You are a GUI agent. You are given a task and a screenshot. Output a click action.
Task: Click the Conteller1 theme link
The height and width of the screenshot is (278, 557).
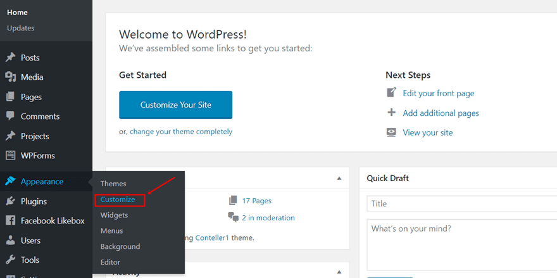point(213,237)
